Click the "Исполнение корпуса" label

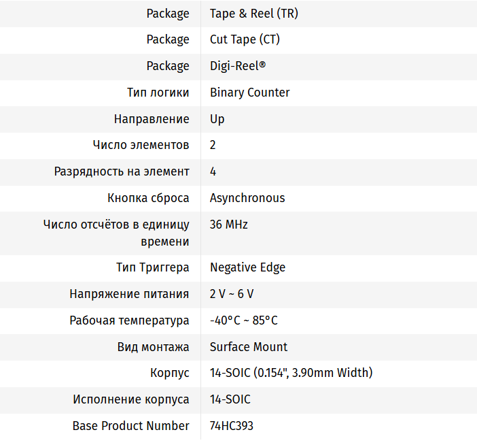tap(131, 399)
